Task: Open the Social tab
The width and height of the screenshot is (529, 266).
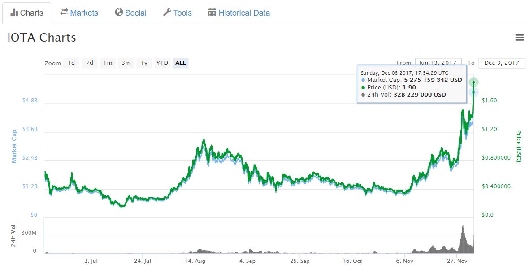Action: [130, 13]
